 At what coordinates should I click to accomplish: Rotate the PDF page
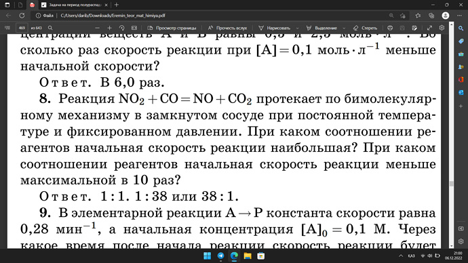tap(122, 28)
